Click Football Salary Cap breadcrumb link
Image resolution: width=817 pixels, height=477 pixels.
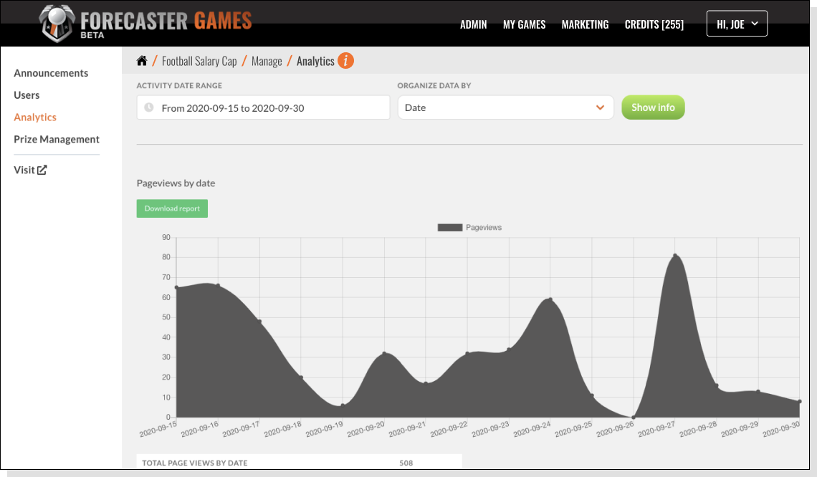point(199,62)
